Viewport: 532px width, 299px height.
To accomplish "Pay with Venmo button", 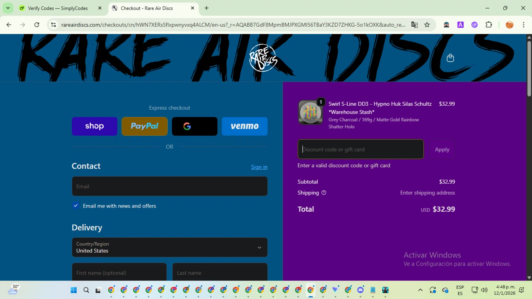I will [x=245, y=126].
